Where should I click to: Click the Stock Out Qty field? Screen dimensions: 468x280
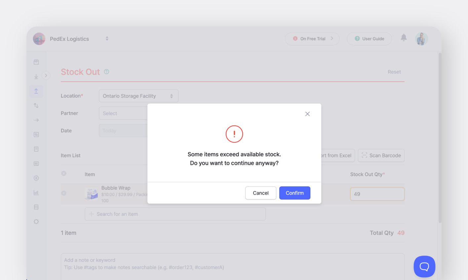[377, 194]
